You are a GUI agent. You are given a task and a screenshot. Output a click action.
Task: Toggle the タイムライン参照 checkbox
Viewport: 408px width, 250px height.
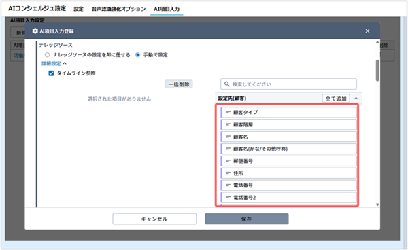51,73
